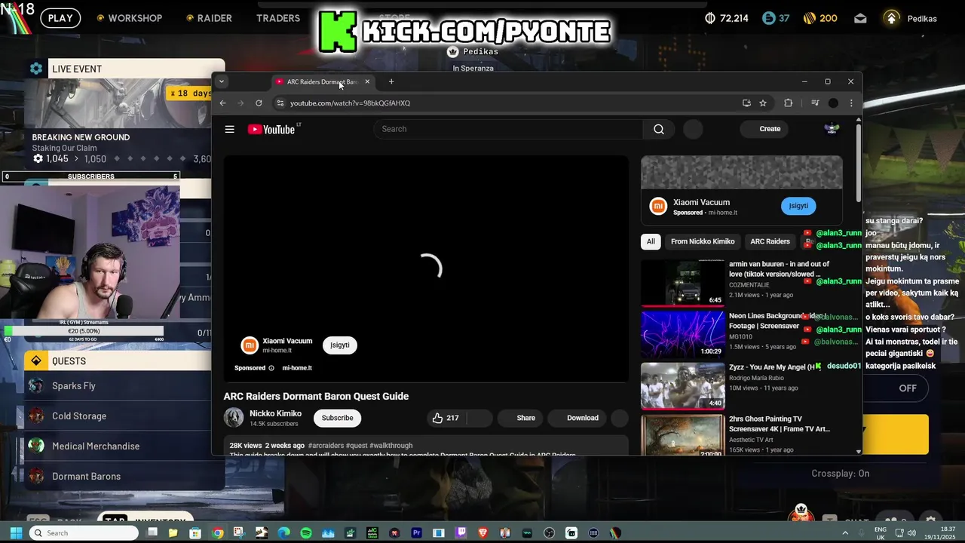
Task: View site information icon in address bar
Action: (x=280, y=103)
